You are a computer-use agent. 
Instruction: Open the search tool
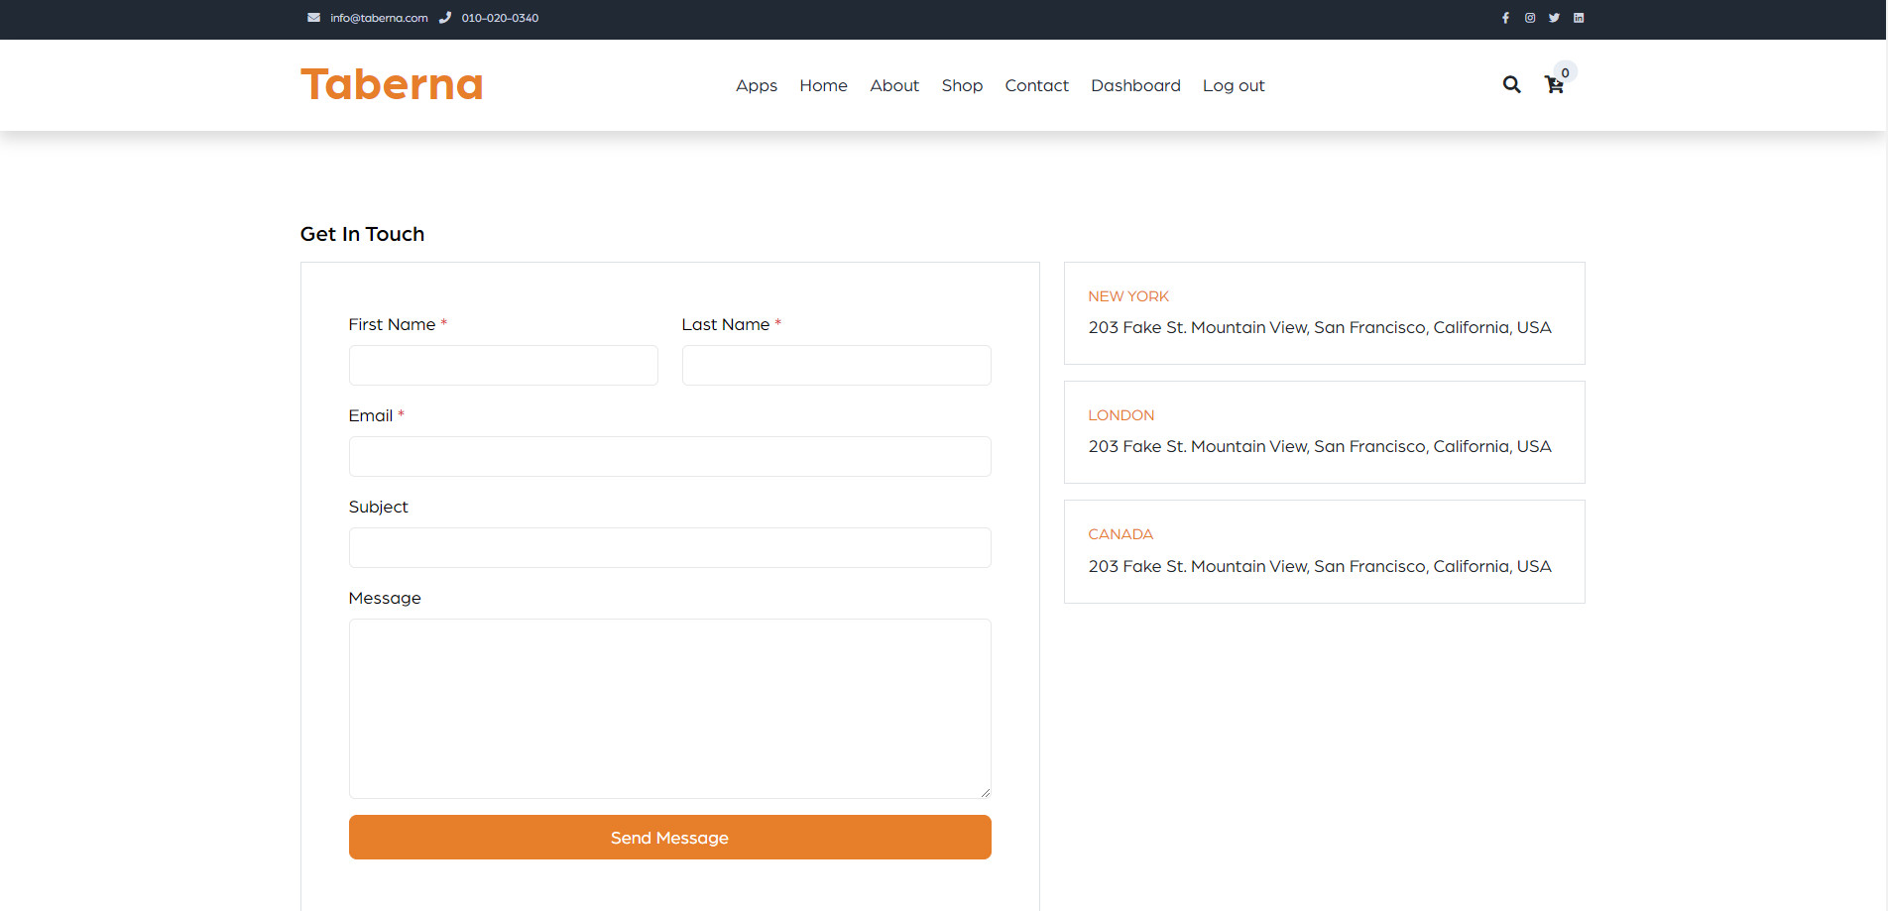tap(1511, 85)
